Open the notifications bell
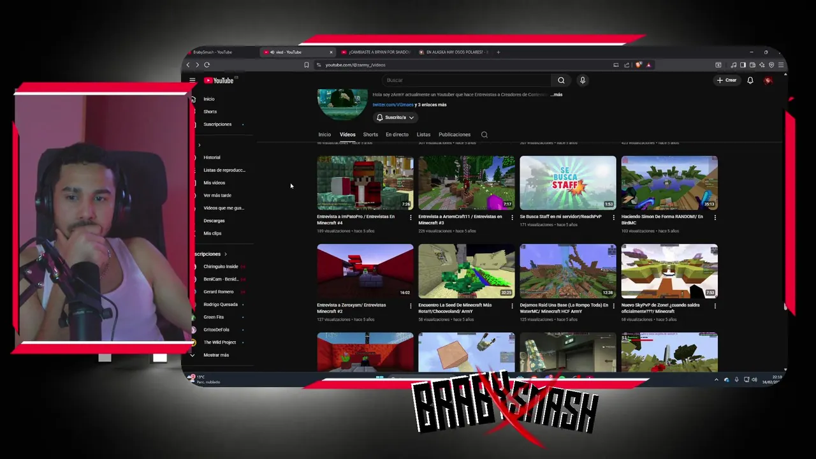The image size is (816, 459). coord(750,80)
